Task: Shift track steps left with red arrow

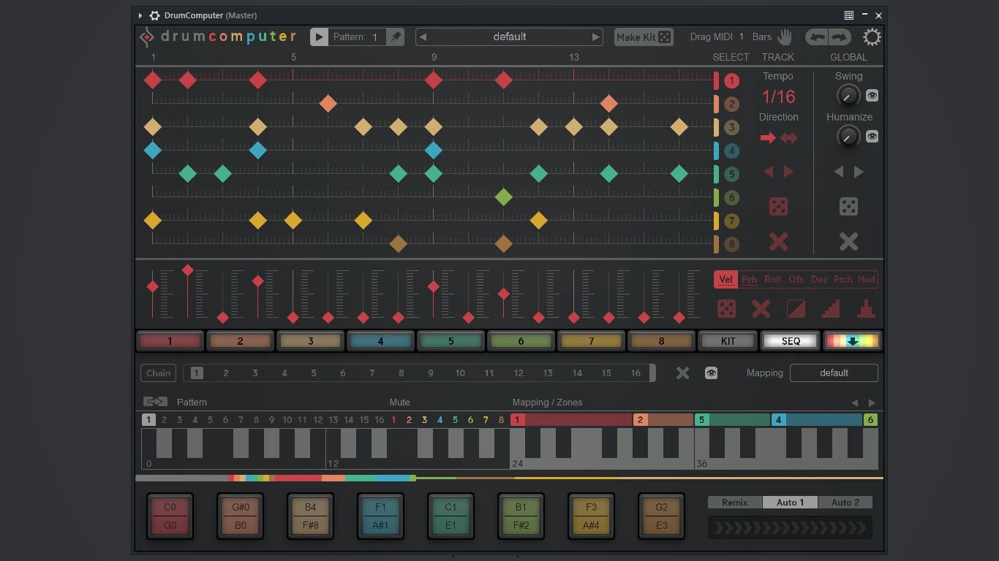Action: pyautogui.click(x=769, y=172)
